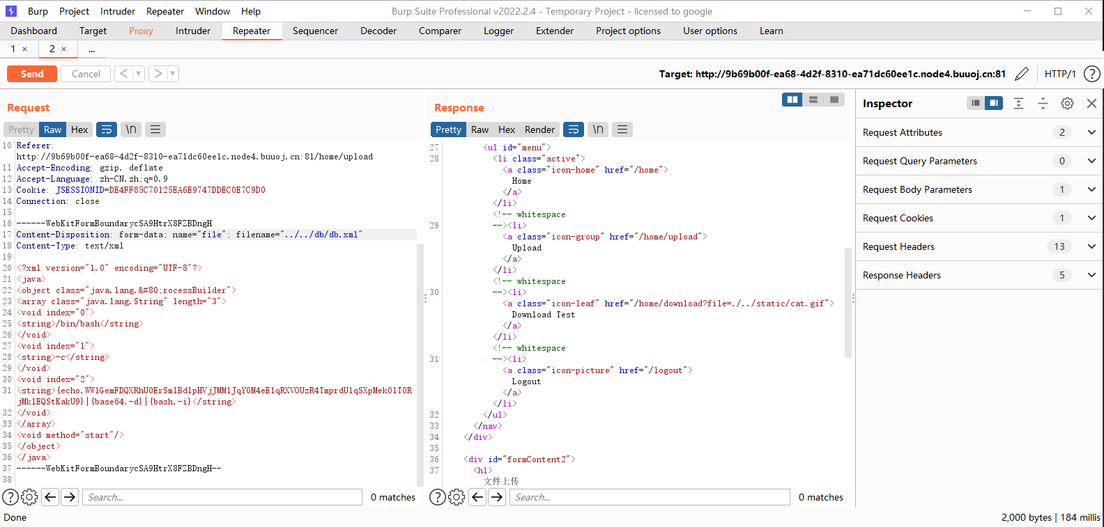Click the Burp Suite logo icon
The image size is (1104, 527).
pos(11,11)
